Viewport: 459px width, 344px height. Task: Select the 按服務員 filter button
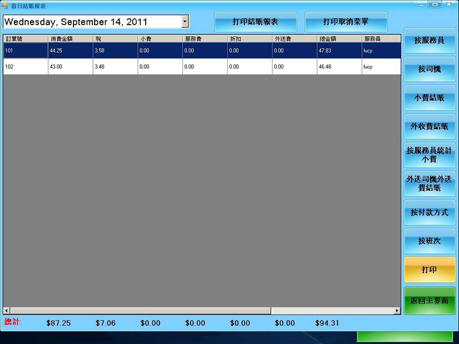(x=430, y=41)
